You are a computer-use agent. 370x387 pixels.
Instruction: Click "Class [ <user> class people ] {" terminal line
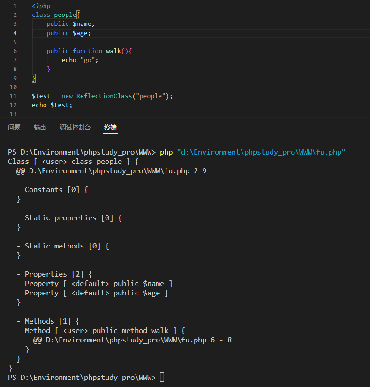click(73, 162)
